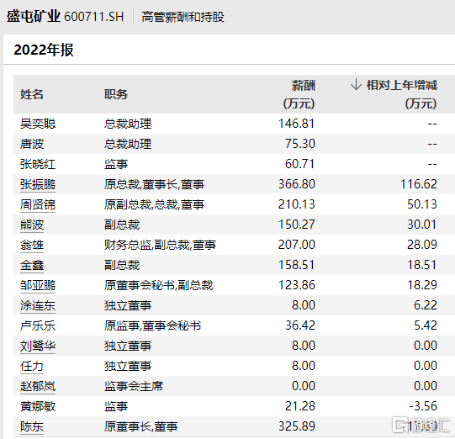The height and width of the screenshot is (439, 455).
Task: Open the 陈东 former chairman link
Action: coord(32,426)
